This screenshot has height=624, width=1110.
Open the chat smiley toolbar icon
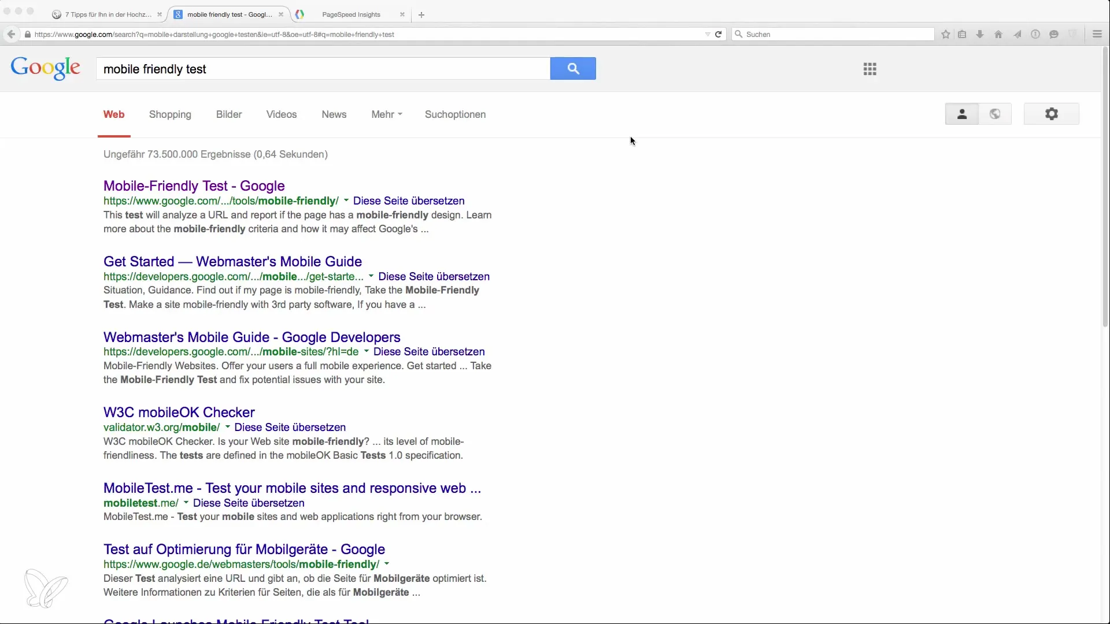pos(1054,35)
